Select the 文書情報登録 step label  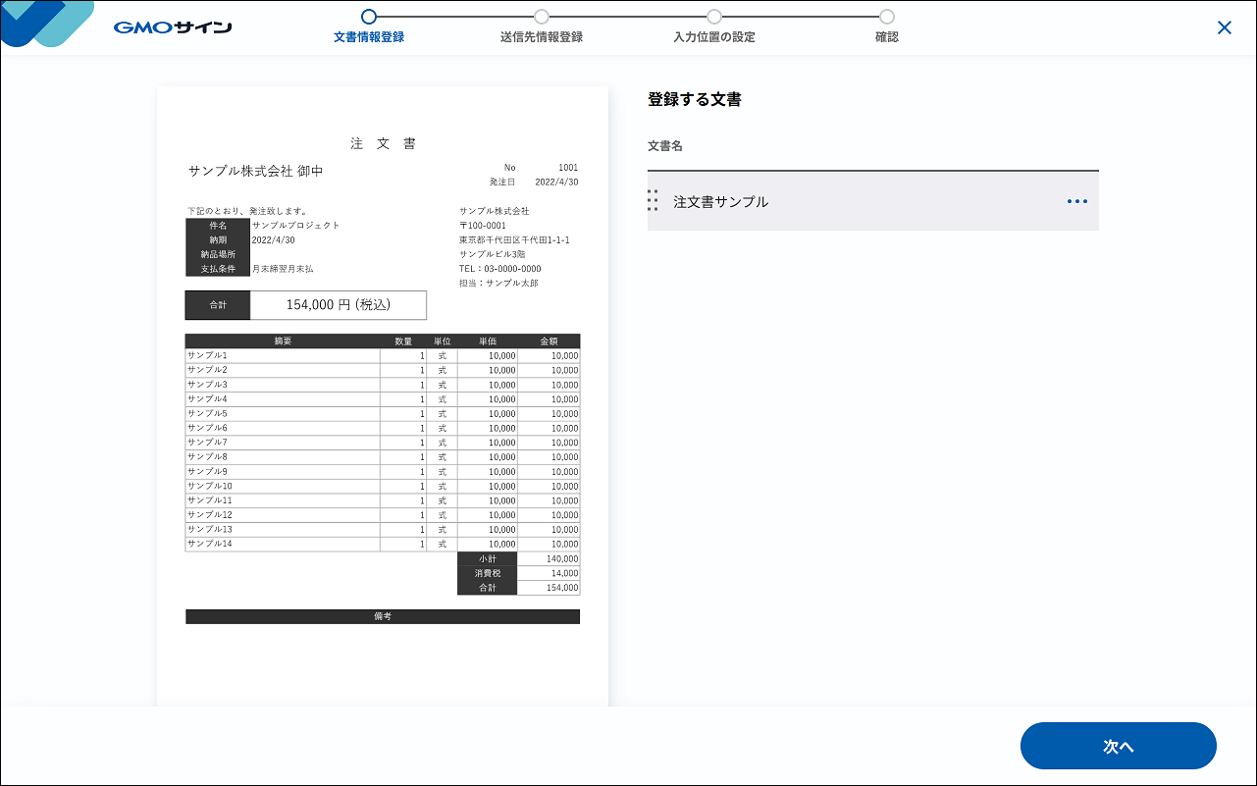pos(369,37)
